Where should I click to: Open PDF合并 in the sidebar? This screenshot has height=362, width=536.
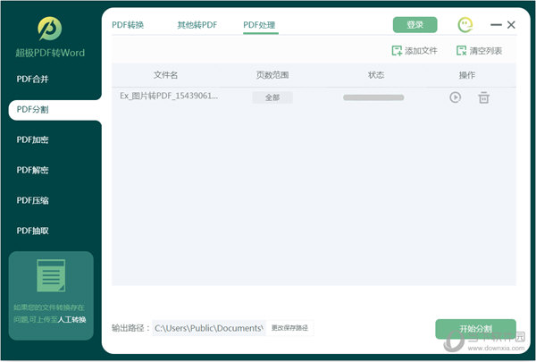32,80
